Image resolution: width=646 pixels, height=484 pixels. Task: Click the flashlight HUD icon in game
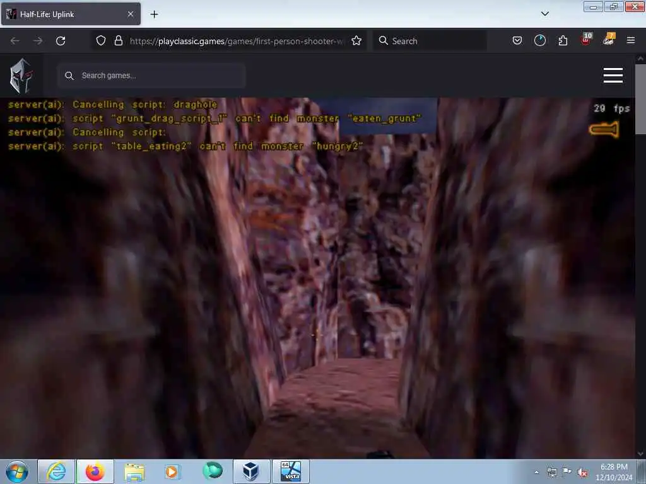[x=604, y=130]
